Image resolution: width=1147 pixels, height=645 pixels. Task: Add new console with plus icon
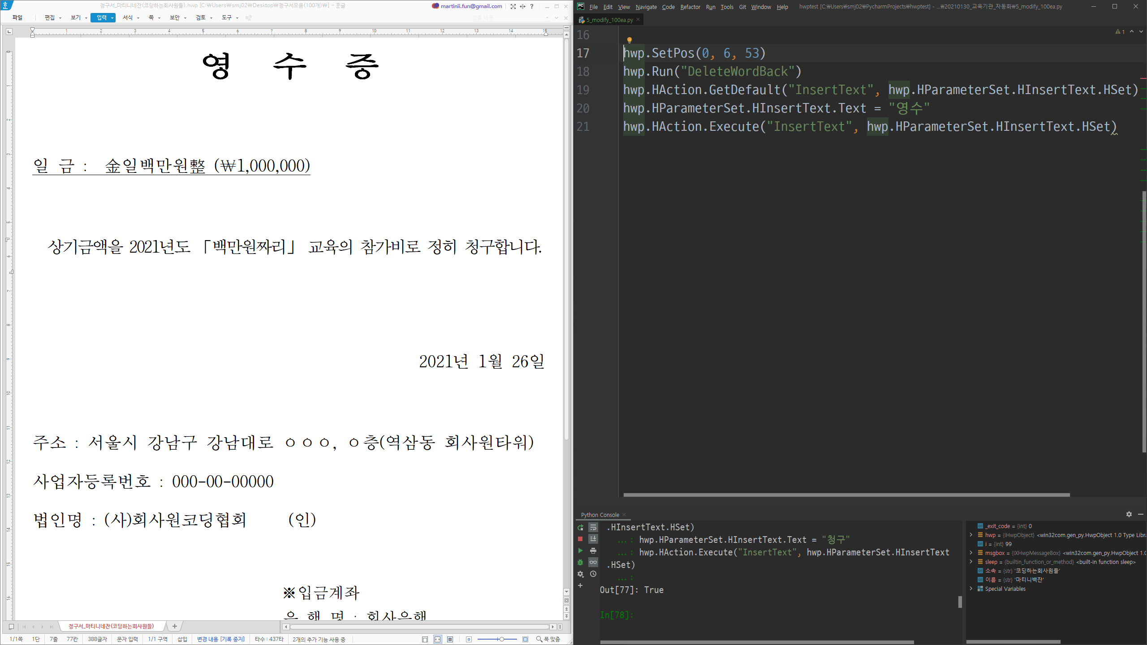coord(580,585)
